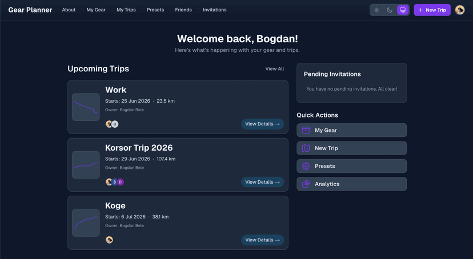Click the Analytics chart icon
Screen dimensions: 473x259
306,184
